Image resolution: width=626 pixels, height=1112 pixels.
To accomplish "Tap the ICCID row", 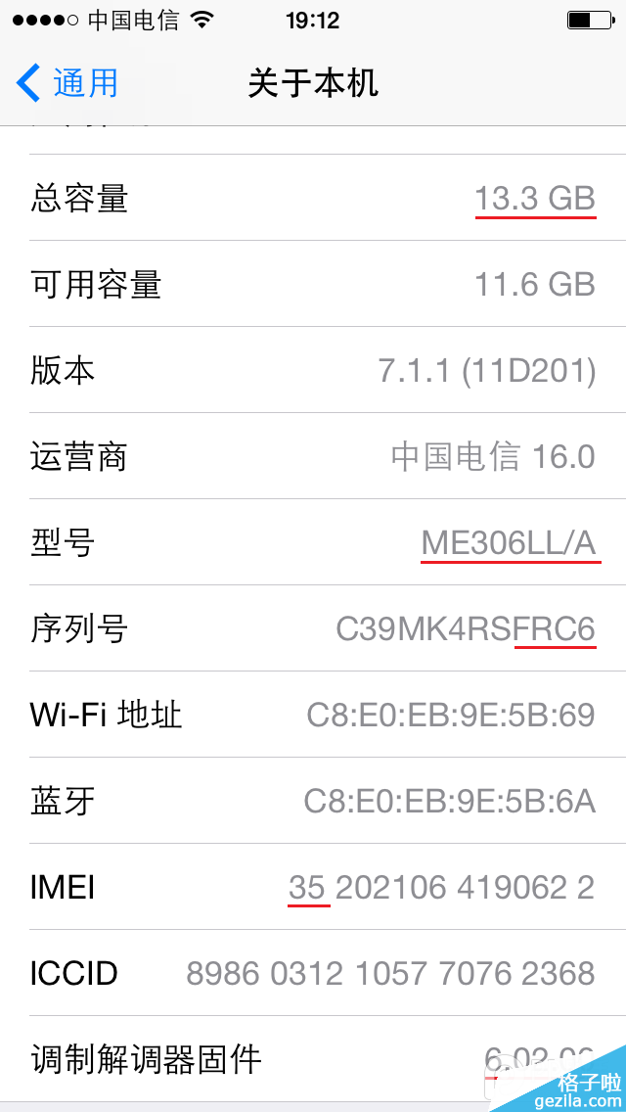I will click(313, 973).
